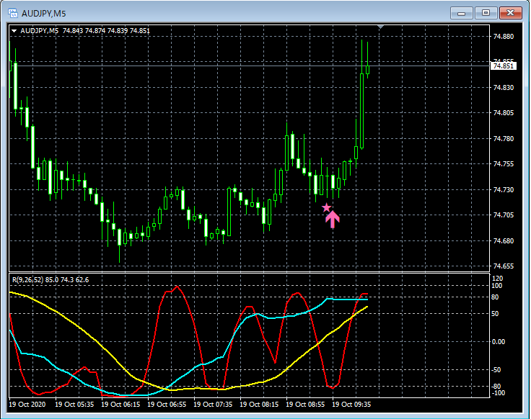531x419 pixels.
Task: Click the time label 19 Oct 08:55
Action: click(x=305, y=404)
